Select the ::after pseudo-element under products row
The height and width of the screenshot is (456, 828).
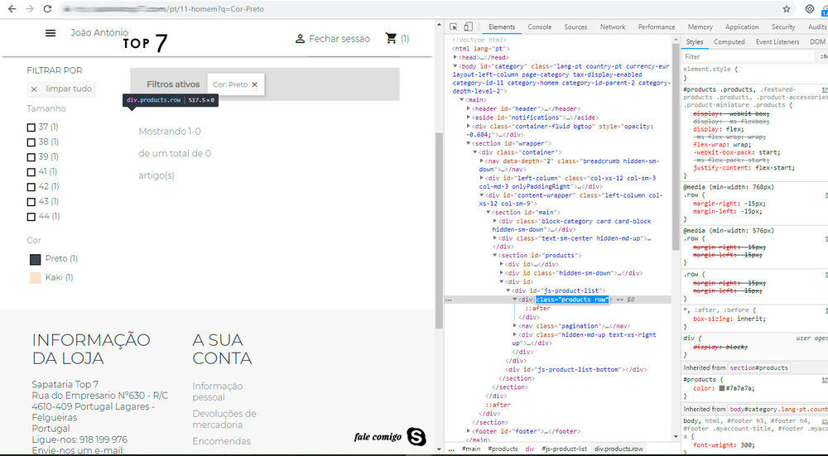click(537, 308)
